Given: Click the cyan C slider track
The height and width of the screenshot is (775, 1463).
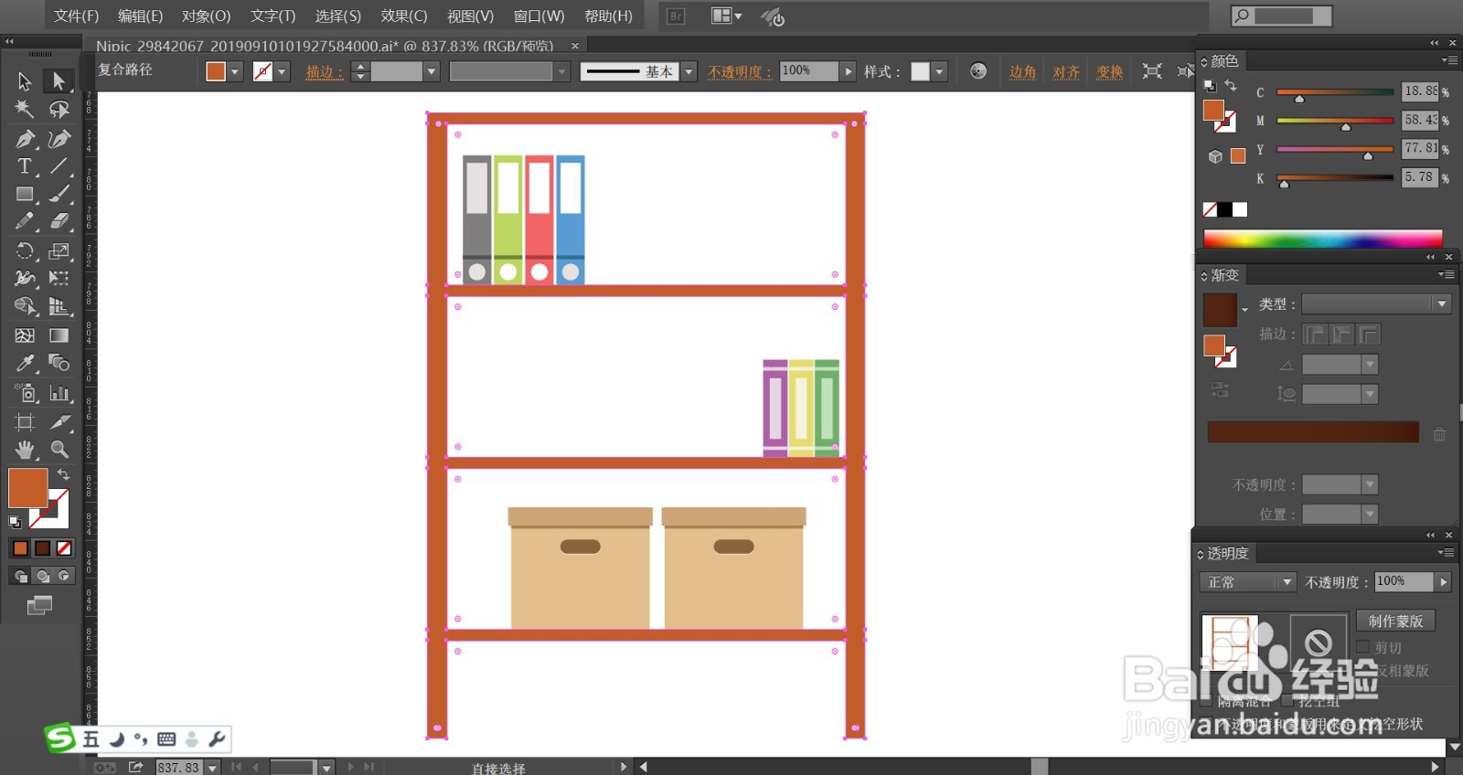Looking at the screenshot, I should pos(1335,91).
